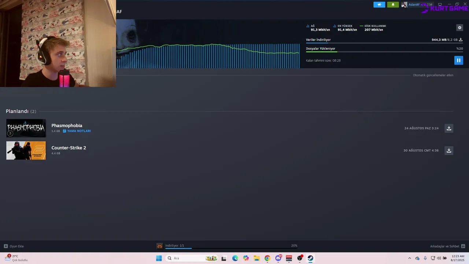Open Counter-Strike 2 game thumbnail
469x264 pixels.
click(x=26, y=150)
